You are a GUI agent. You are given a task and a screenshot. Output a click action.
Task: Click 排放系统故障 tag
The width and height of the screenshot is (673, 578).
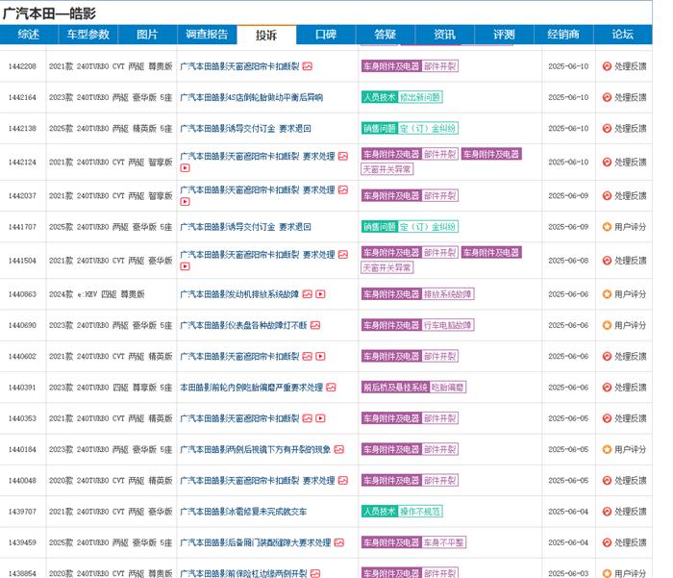(x=448, y=294)
